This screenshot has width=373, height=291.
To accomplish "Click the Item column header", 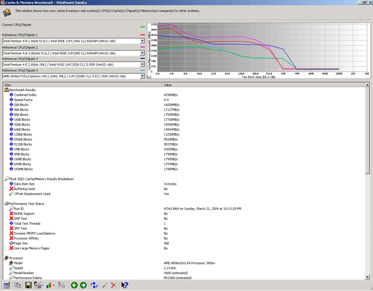I will tap(82, 85).
